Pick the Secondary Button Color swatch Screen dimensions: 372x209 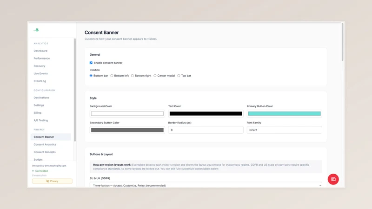click(127, 130)
